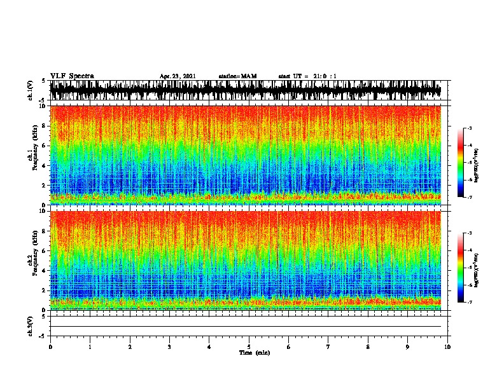Click the "-7" label on ch.2 color bar
504x389 pixels.
pyautogui.click(x=469, y=303)
